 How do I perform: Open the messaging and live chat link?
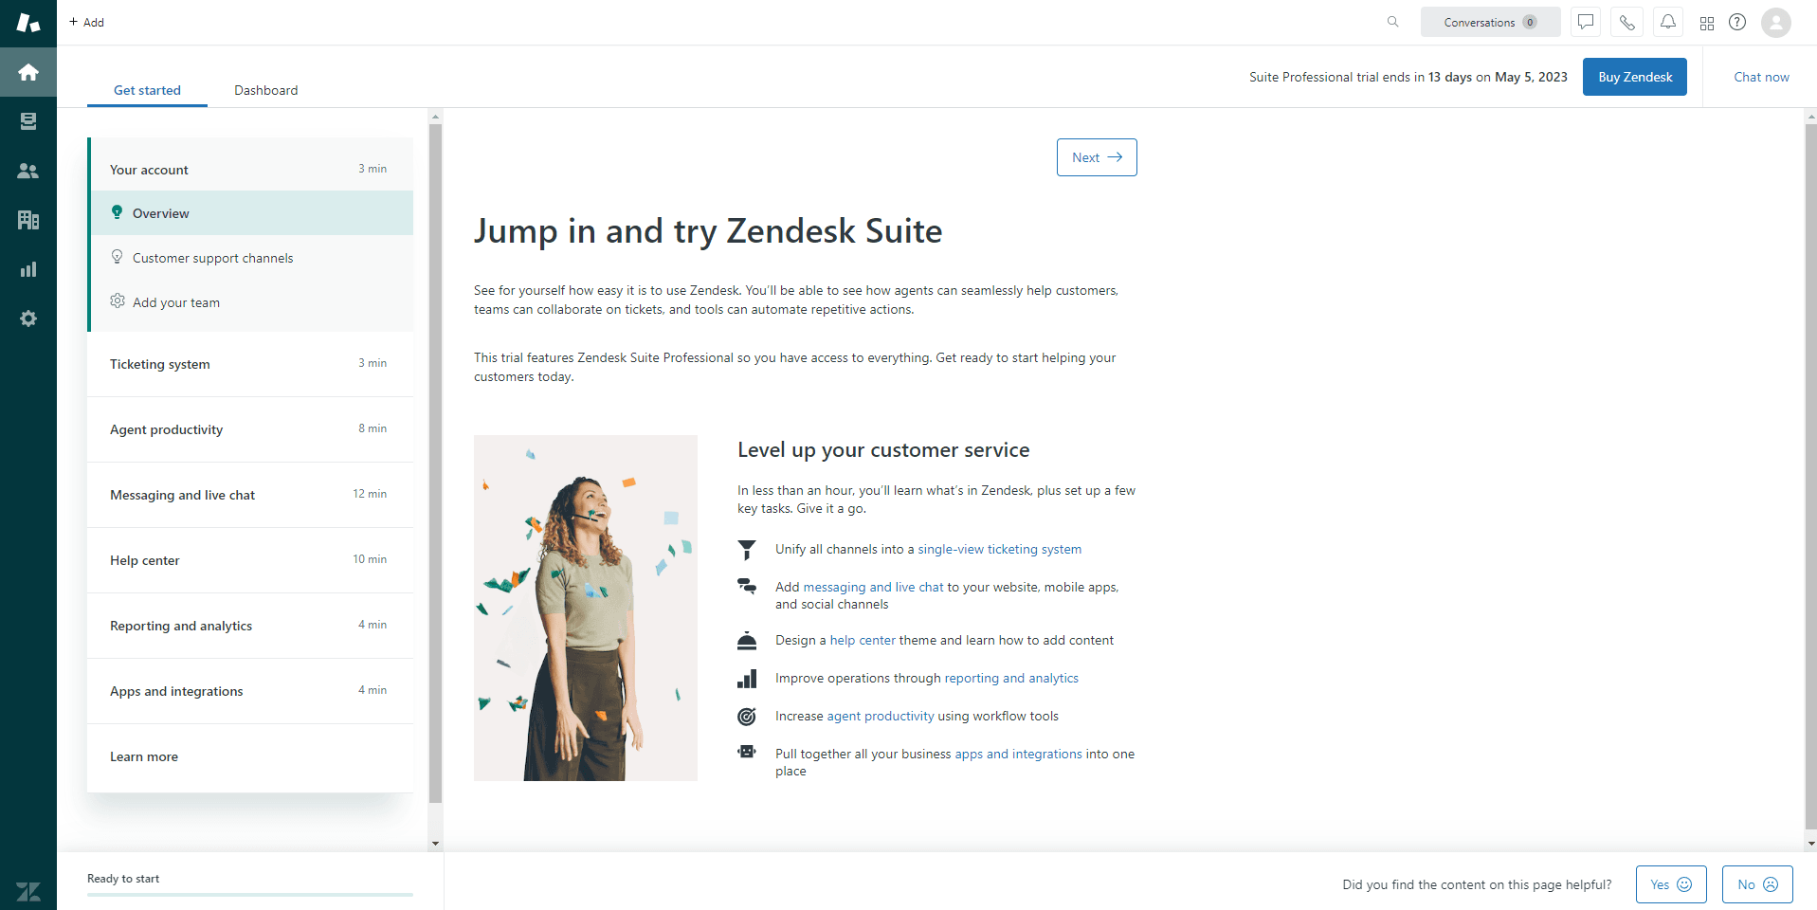click(873, 587)
